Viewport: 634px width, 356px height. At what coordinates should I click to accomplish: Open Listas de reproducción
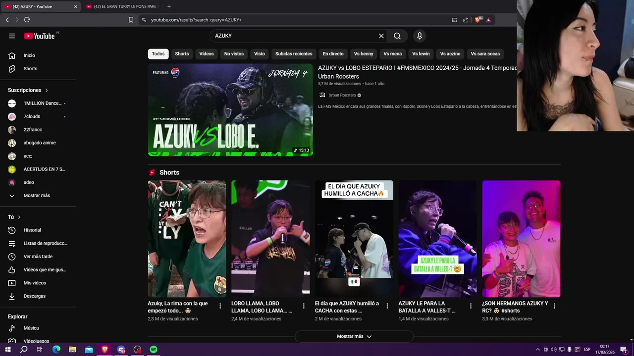(38, 243)
